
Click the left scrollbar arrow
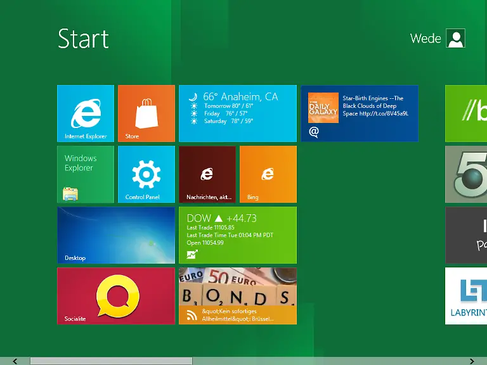[15, 361]
